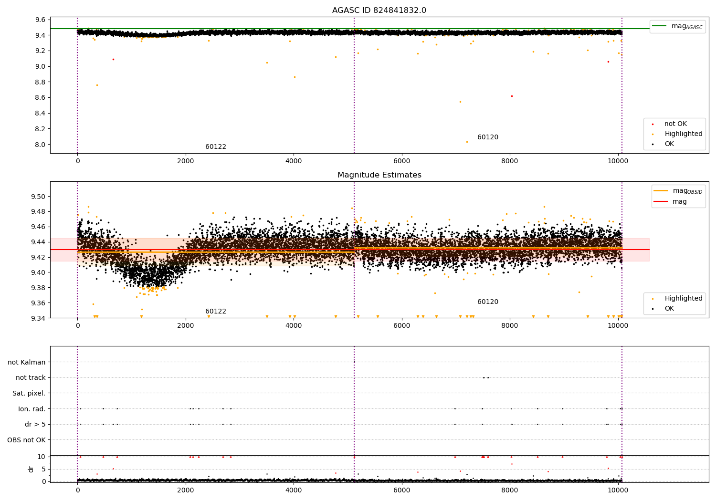This screenshot has height=501, width=716.
Task: Click the "Magnitude Estimates" subplot title
Action: [x=379, y=175]
